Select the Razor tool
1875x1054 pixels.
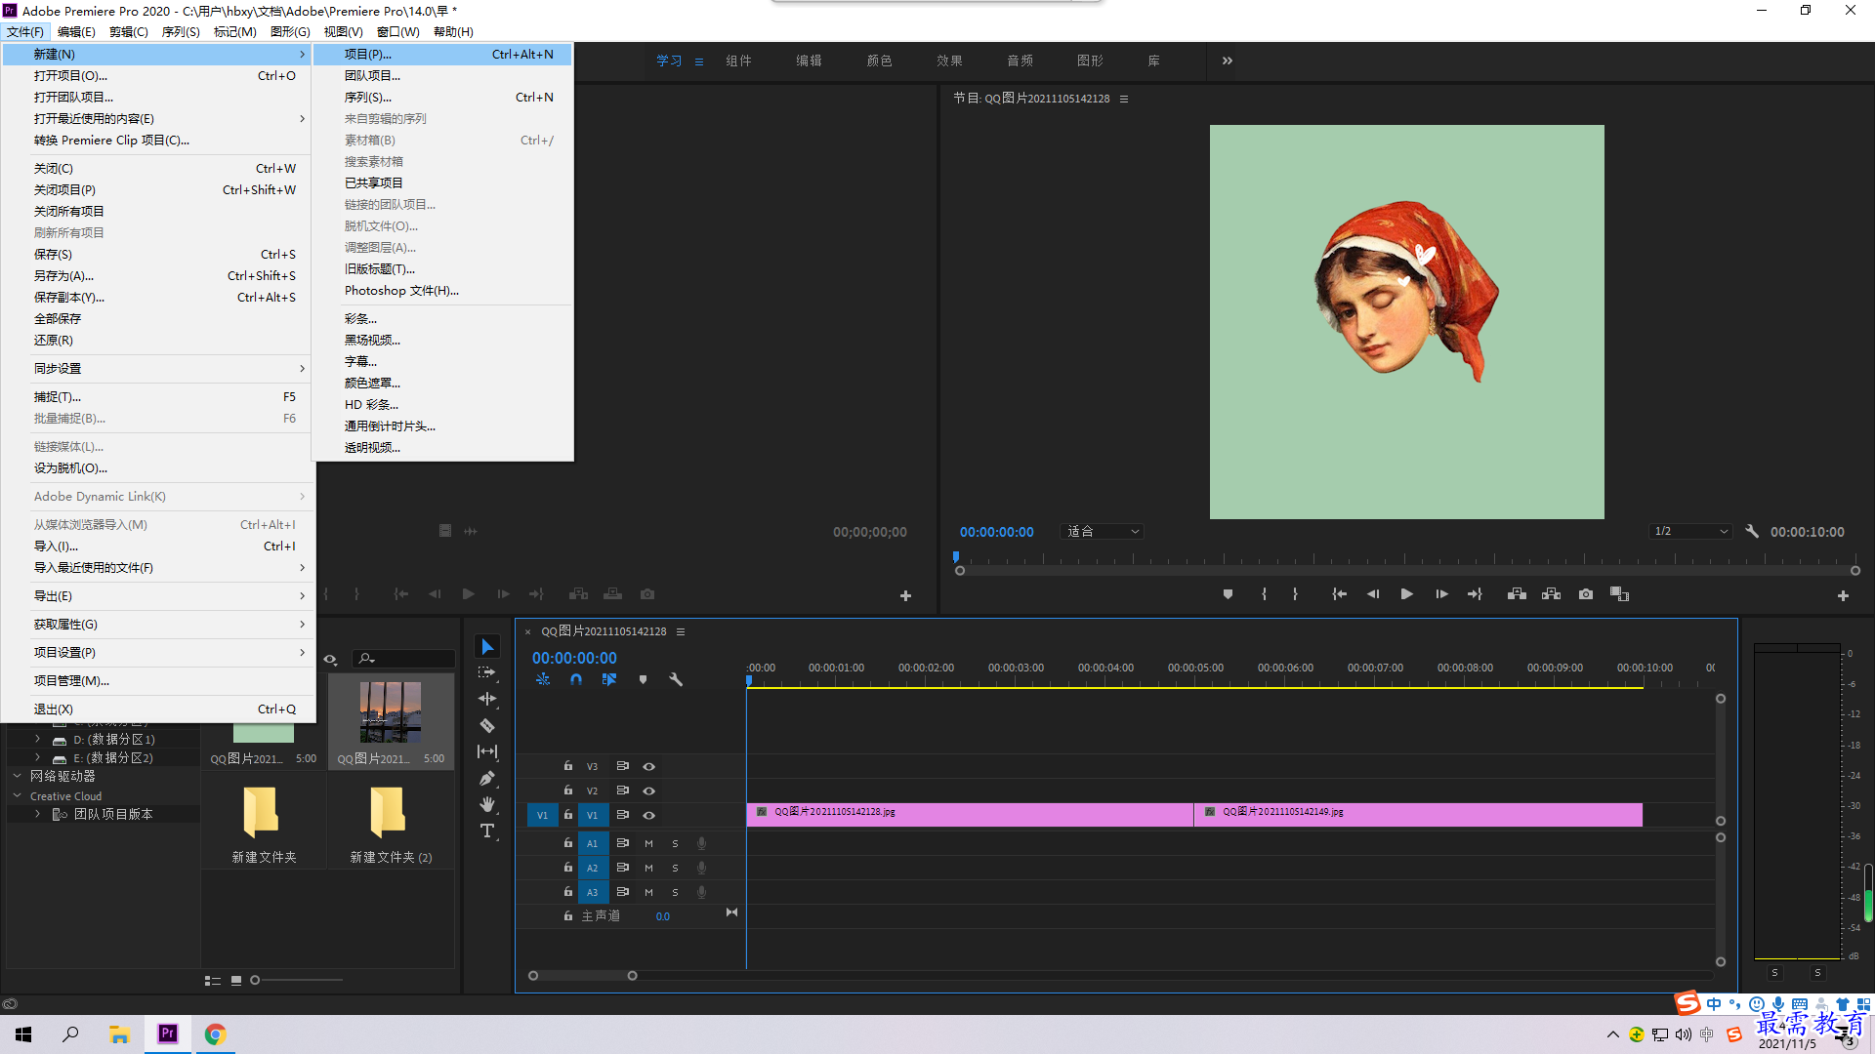click(487, 725)
